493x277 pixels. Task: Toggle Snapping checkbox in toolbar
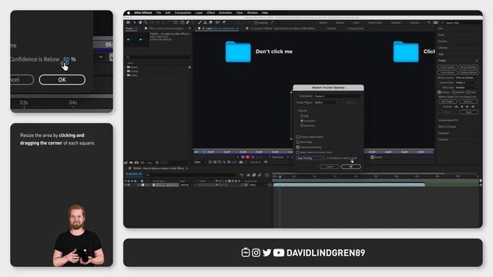[256, 23]
